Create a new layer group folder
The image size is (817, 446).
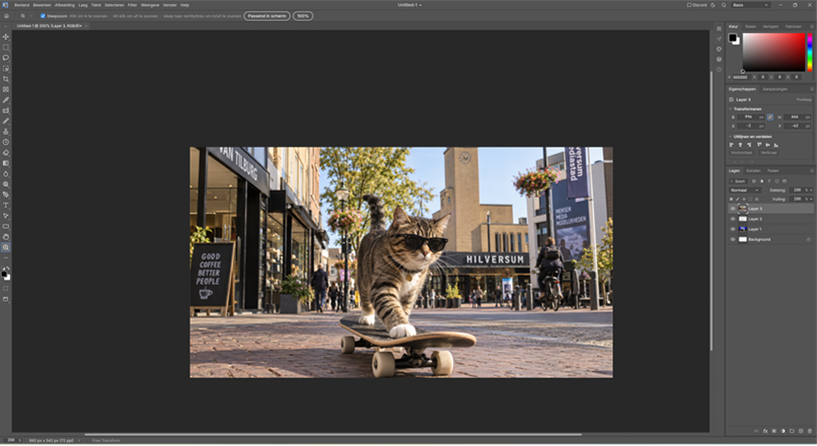[792, 431]
